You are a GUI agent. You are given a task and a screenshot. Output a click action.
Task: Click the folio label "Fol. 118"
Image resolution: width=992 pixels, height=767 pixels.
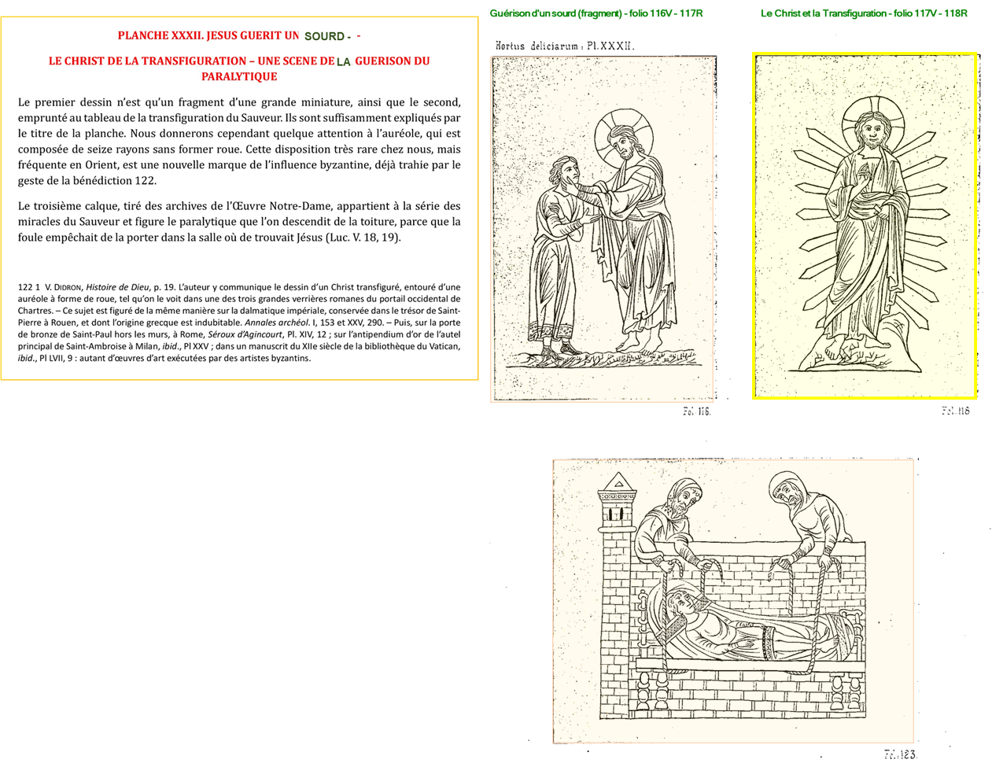tap(956, 411)
